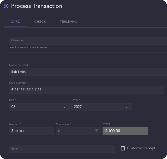This screenshot has height=159, width=167.
Task: Switch to the CHECK tab
Action: coord(40,22)
